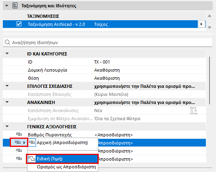Select the Κατάσταση Επιλογής row
The height and width of the screenshot is (172, 216).
(104, 94)
